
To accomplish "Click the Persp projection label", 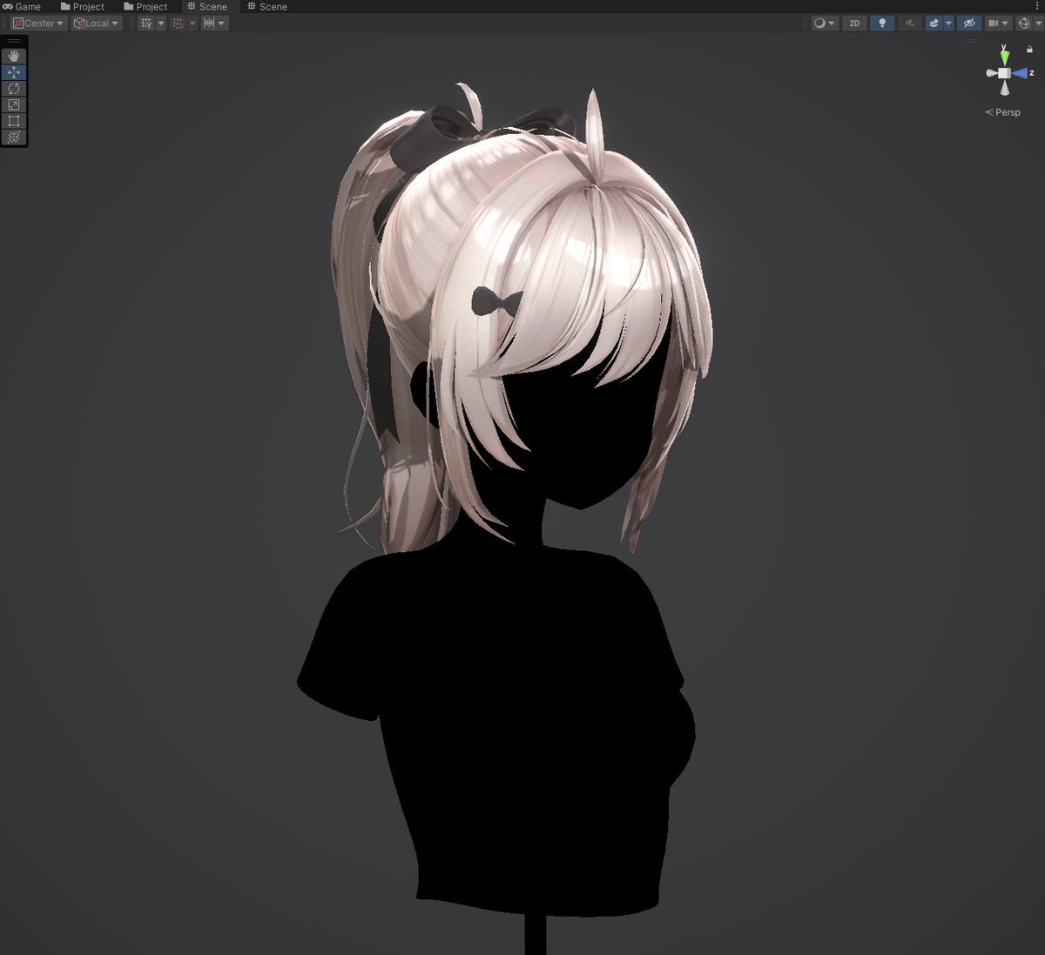I will [x=1003, y=112].
